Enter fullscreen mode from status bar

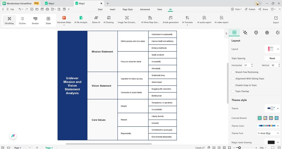[x=273, y=147]
